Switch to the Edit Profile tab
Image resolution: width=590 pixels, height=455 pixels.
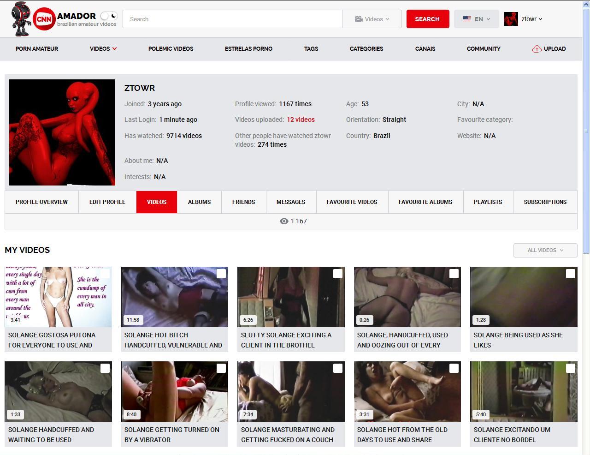tap(107, 202)
